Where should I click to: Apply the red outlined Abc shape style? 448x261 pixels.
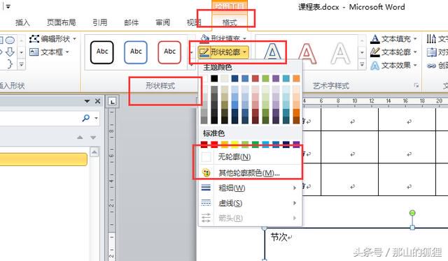(169, 52)
